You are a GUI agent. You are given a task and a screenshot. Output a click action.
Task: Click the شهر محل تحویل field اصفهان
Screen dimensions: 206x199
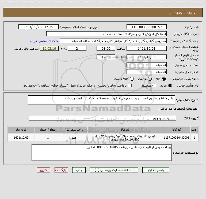[147, 72]
